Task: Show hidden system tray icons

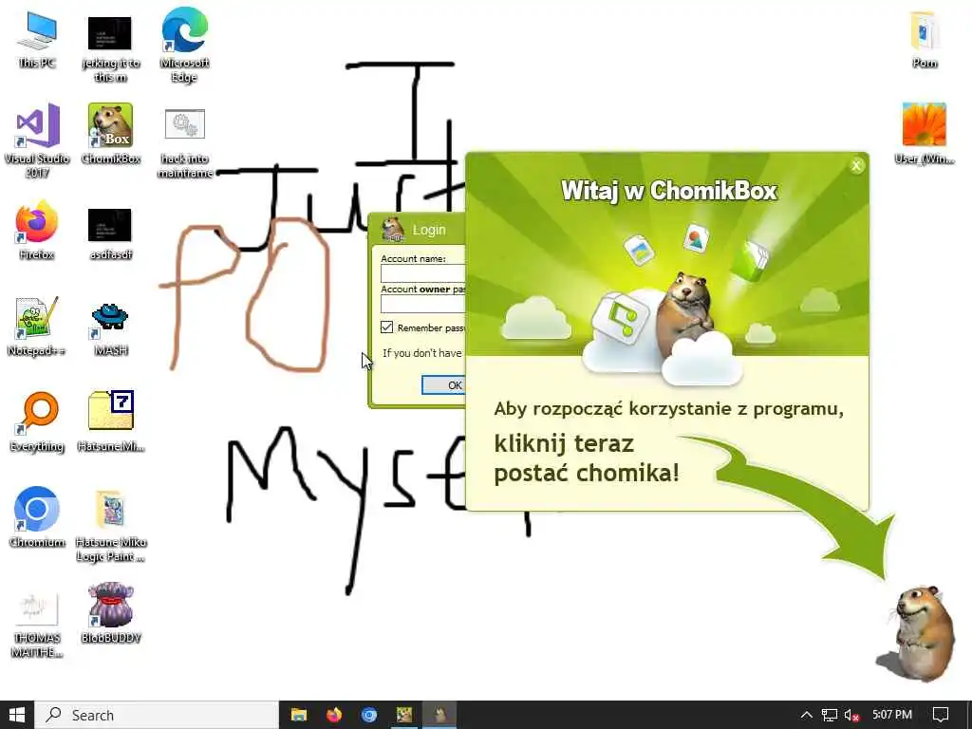Action: click(x=807, y=715)
